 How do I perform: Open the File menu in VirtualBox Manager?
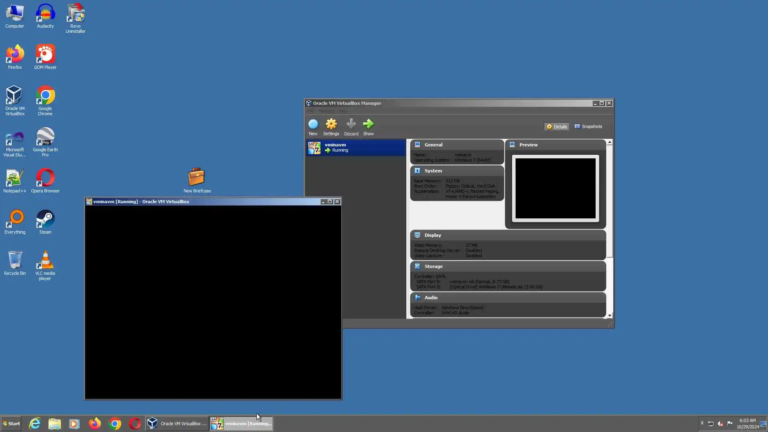point(310,111)
